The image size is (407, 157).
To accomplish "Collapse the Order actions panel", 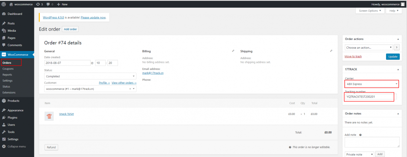I will coord(398,39).
